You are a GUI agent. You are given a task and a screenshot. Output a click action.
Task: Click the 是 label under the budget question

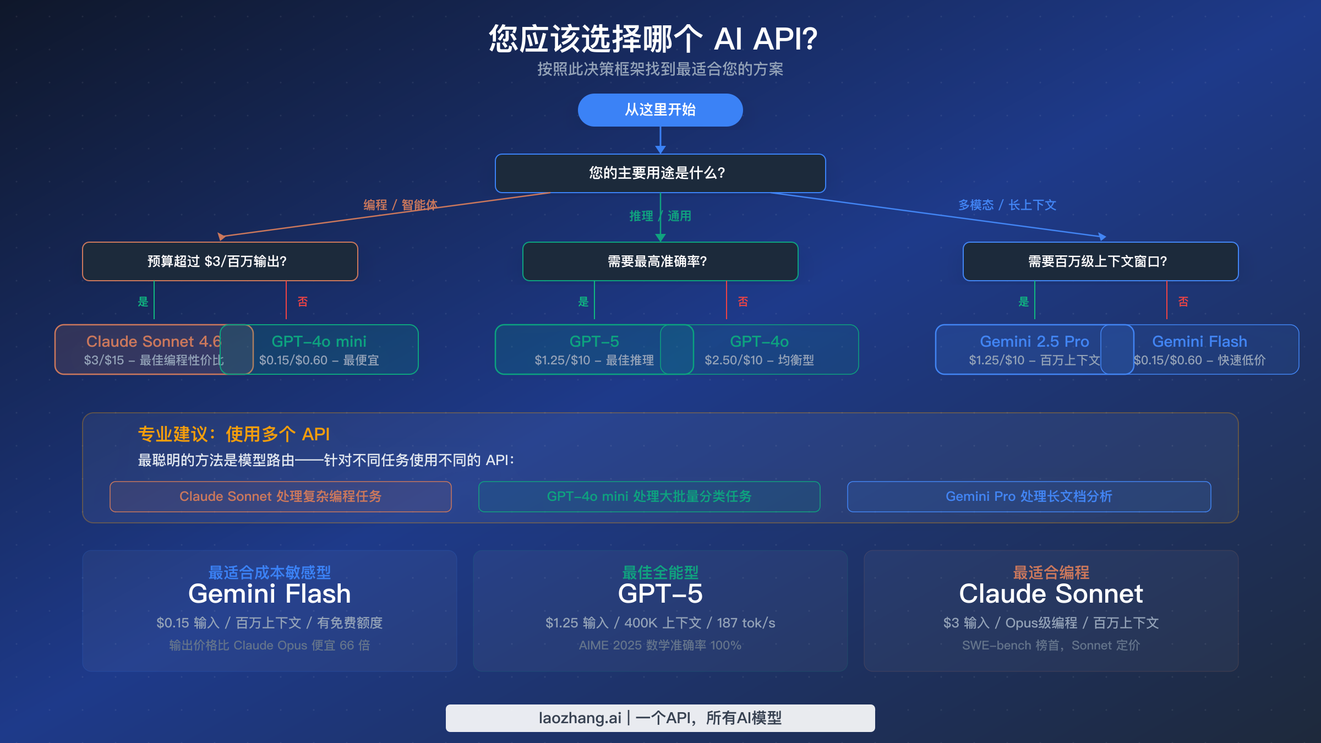(x=143, y=301)
